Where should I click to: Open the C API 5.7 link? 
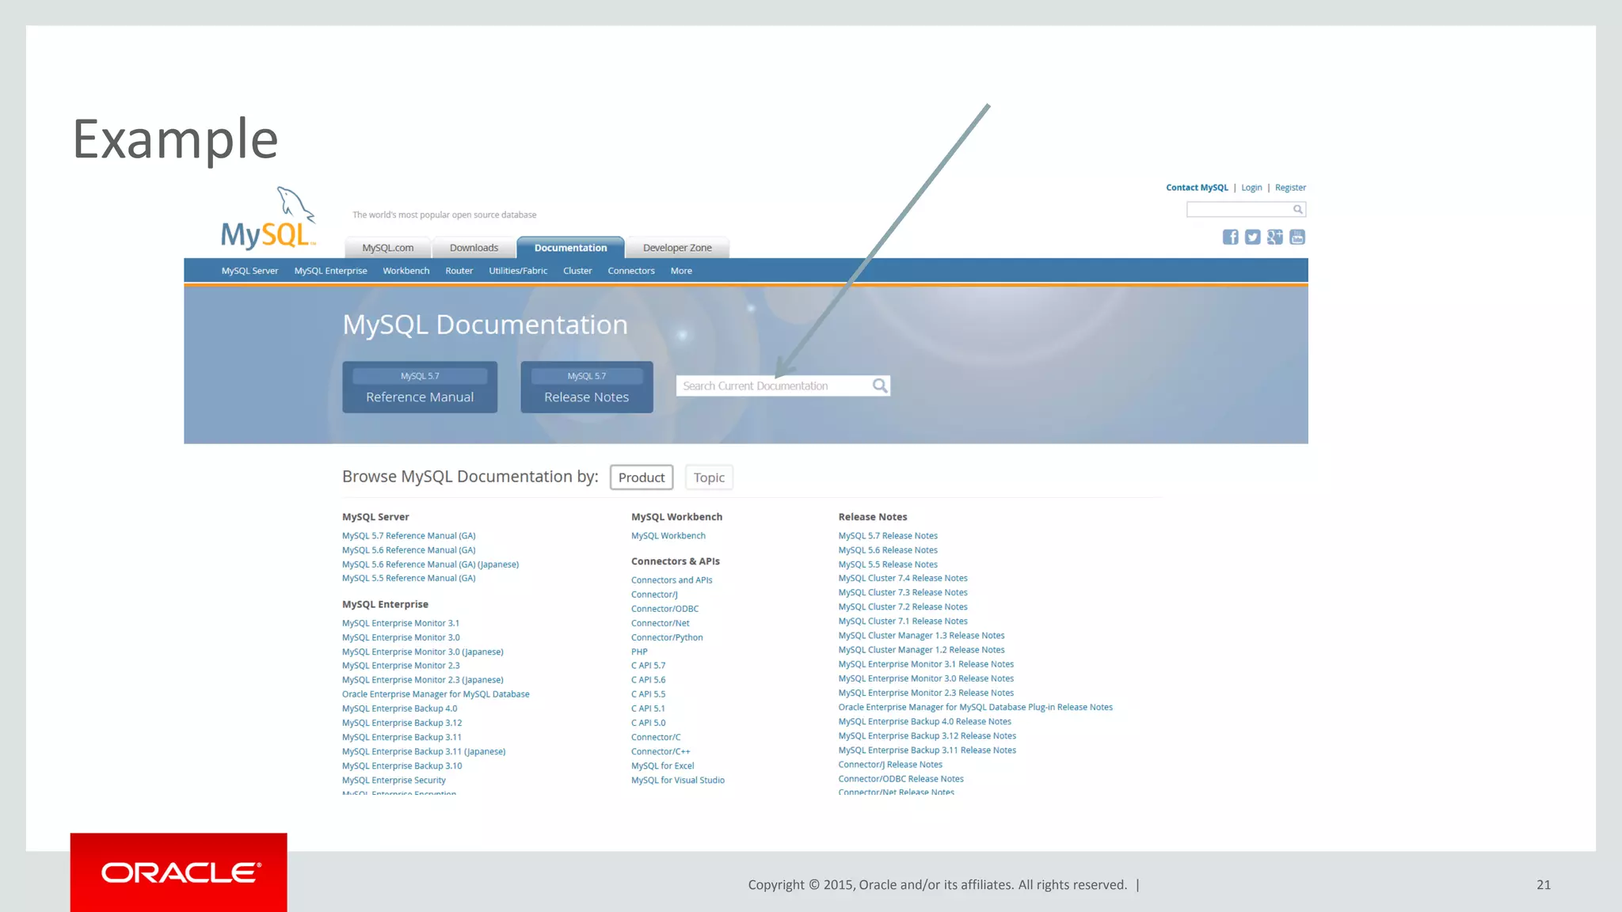coord(648,666)
